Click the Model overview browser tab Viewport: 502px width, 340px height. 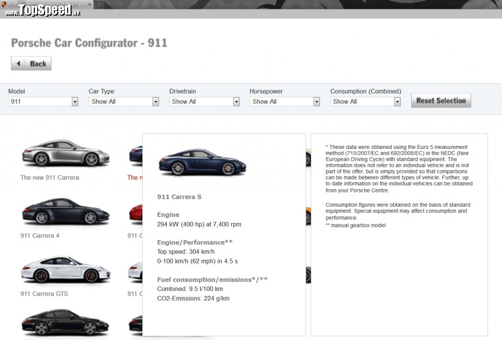point(47,4)
